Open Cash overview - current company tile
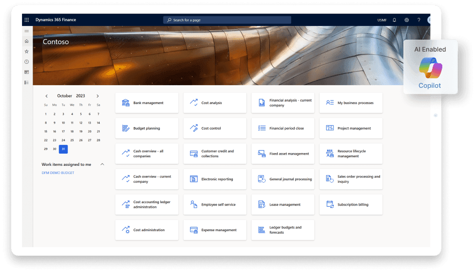This screenshot has height=271, width=476. [x=147, y=179]
